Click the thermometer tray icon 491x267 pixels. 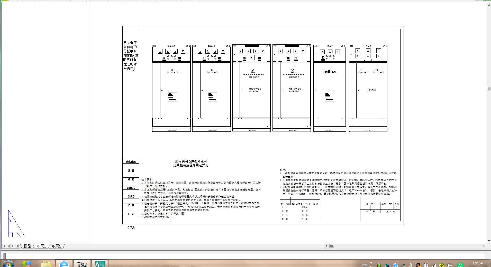coord(411,265)
